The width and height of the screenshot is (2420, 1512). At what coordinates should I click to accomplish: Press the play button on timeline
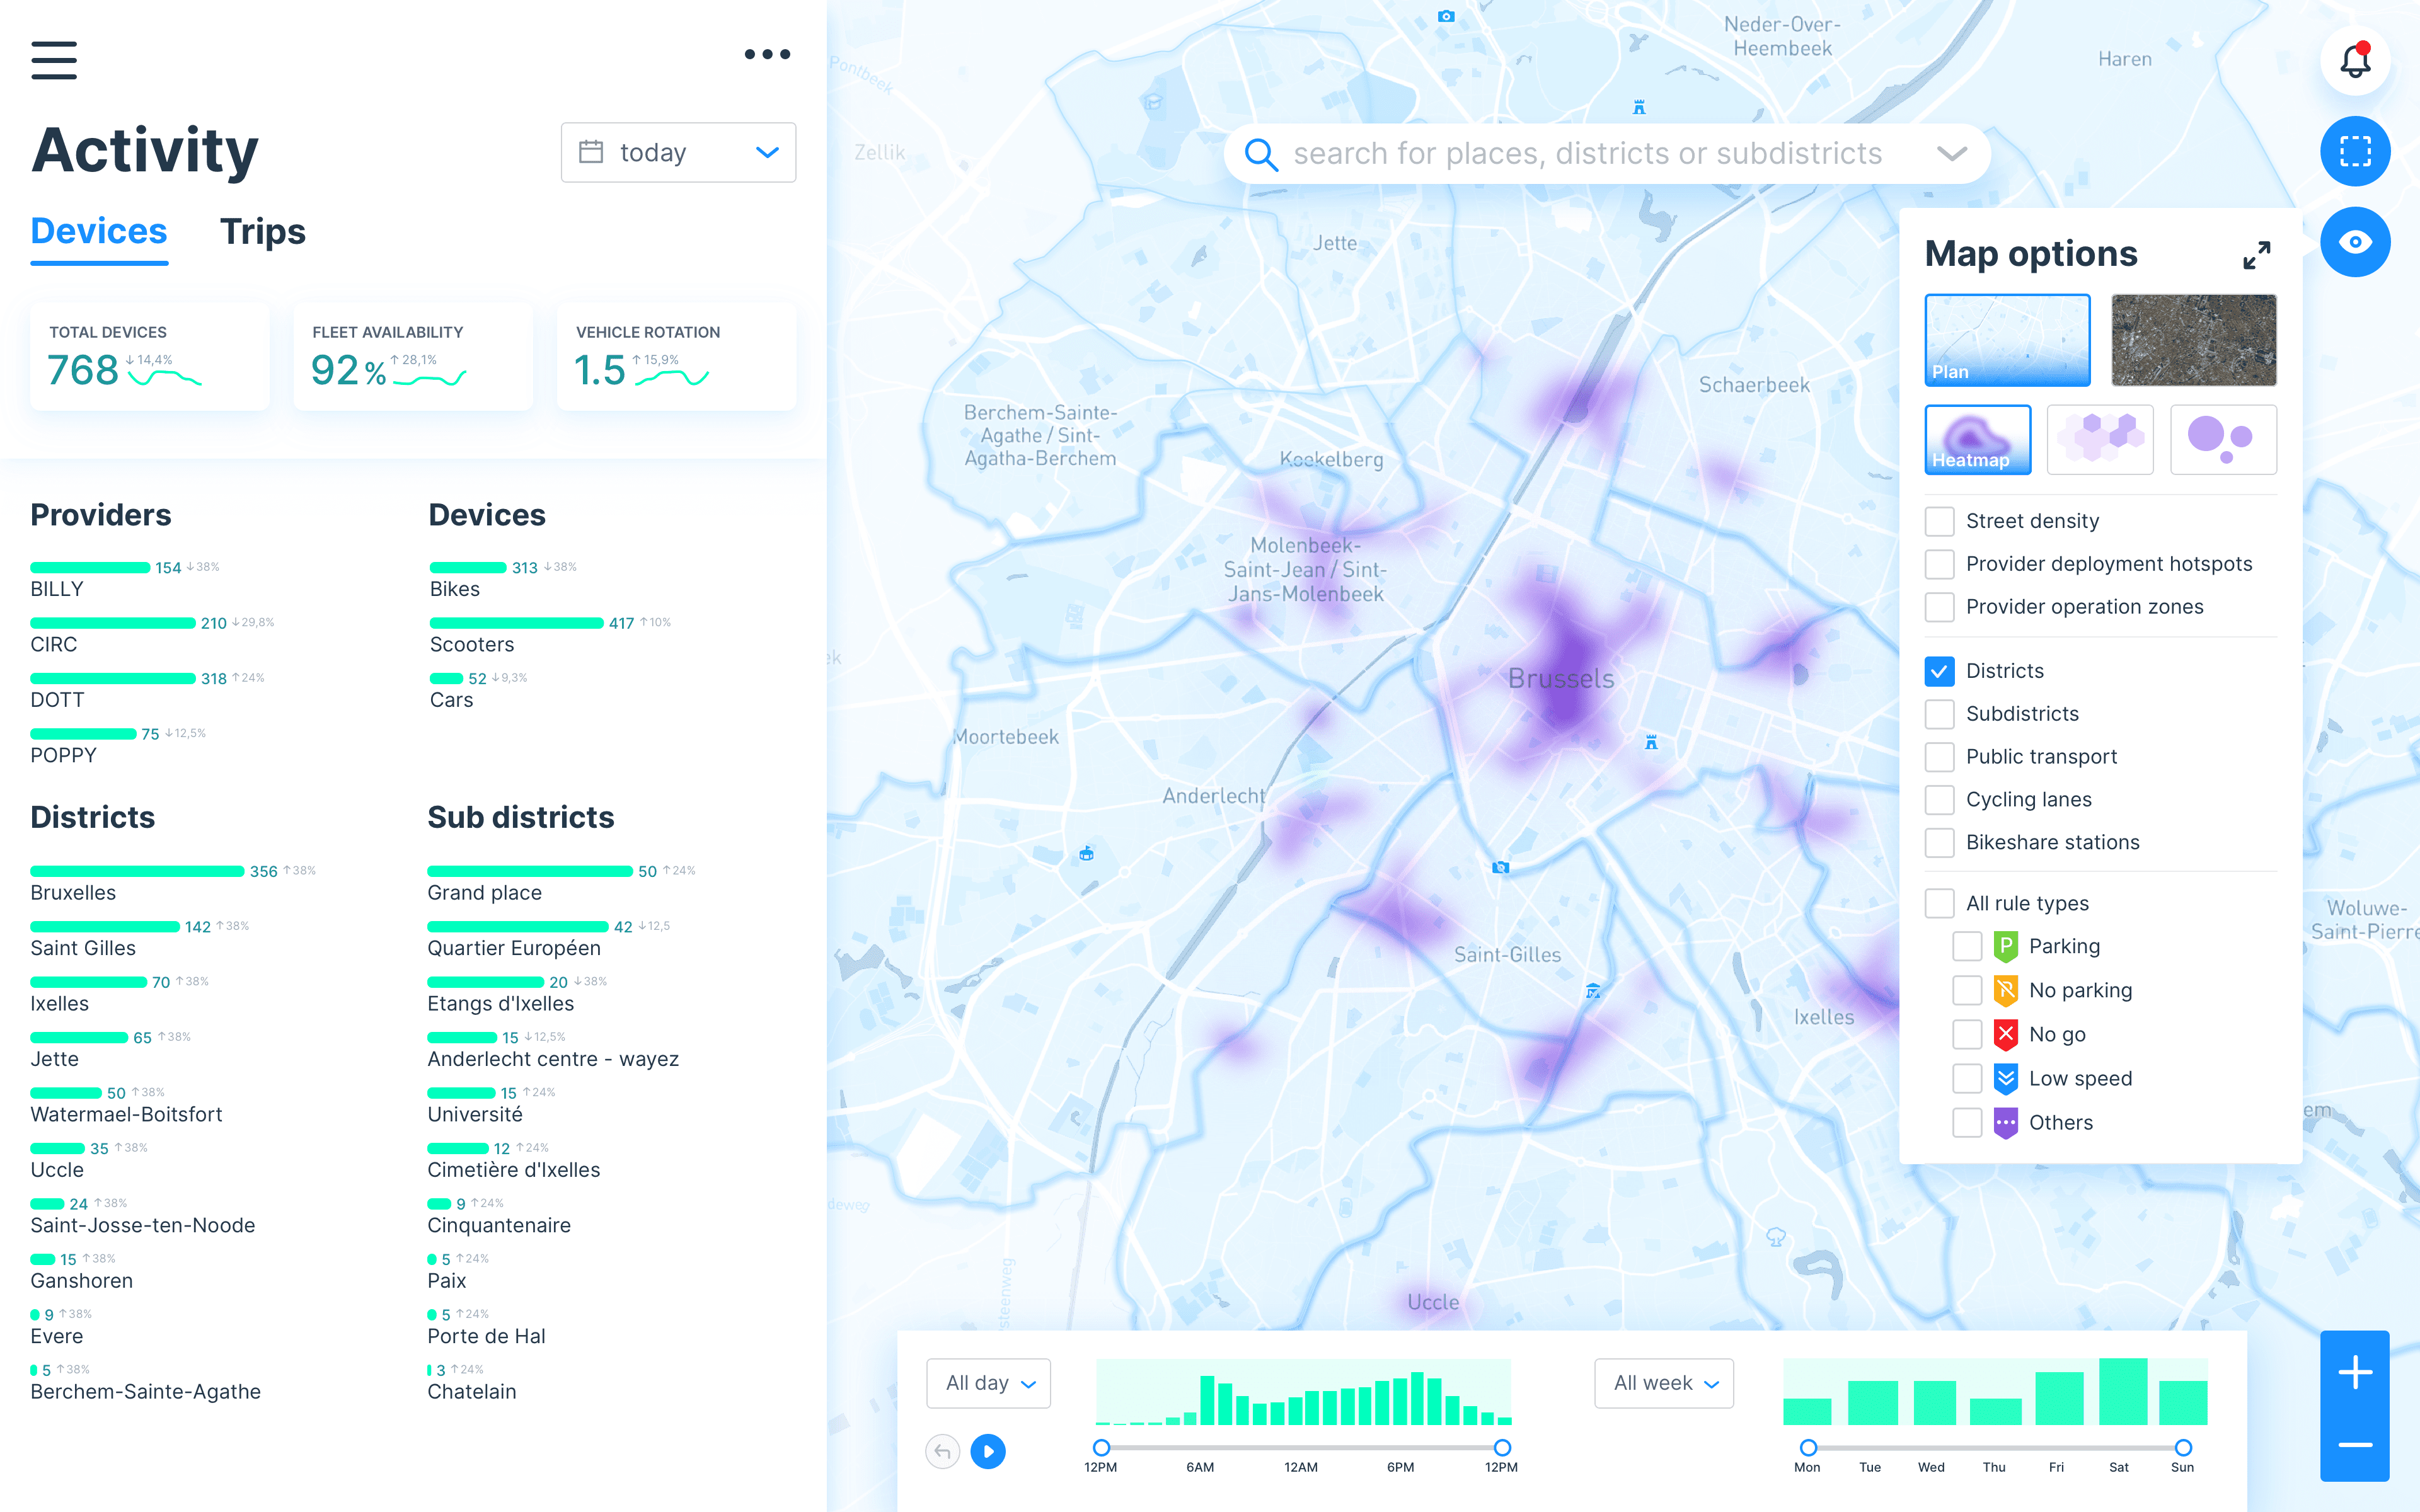point(989,1451)
